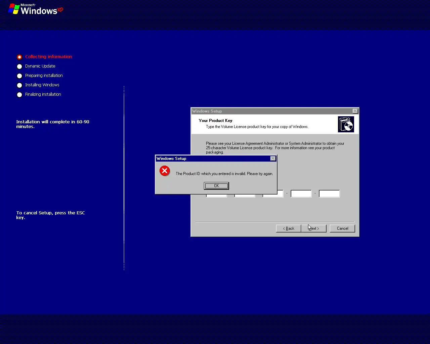The image size is (430, 344).
Task: Click the software box and CD icon
Action: pyautogui.click(x=346, y=124)
